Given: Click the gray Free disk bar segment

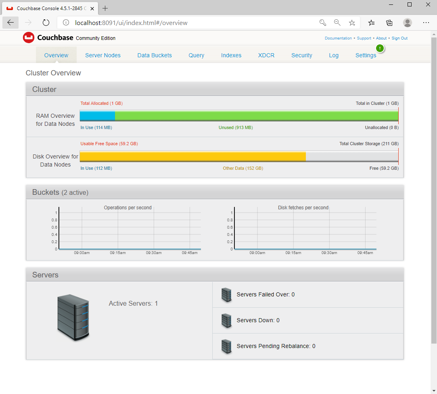Looking at the screenshot, I should pyautogui.click(x=352, y=156).
